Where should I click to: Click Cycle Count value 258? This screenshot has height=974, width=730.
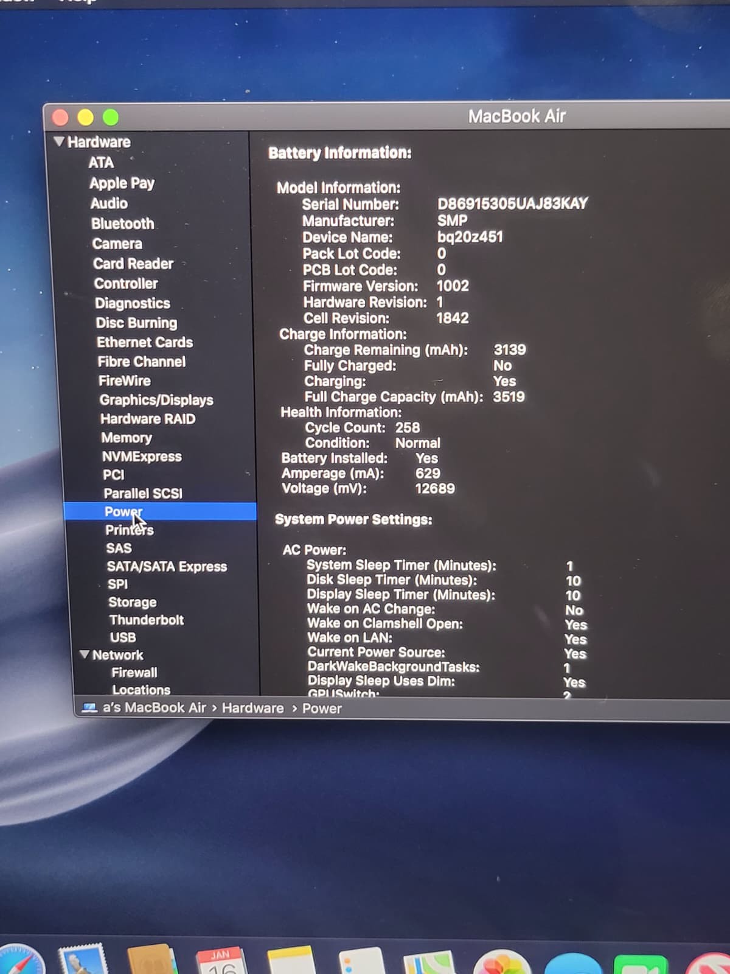tap(408, 427)
